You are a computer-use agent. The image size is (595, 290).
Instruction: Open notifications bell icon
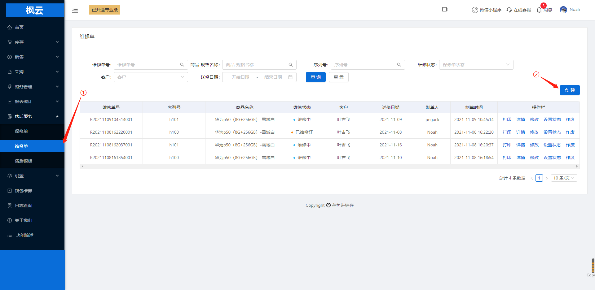click(539, 10)
